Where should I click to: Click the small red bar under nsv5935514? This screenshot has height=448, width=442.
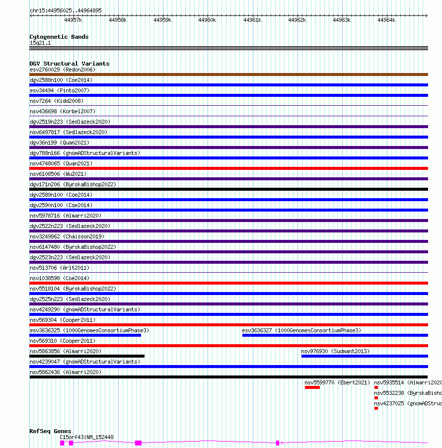coord(376,387)
